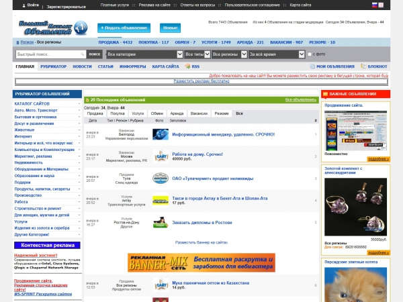Toggle the 'с фото' checkbox

tap(310, 54)
